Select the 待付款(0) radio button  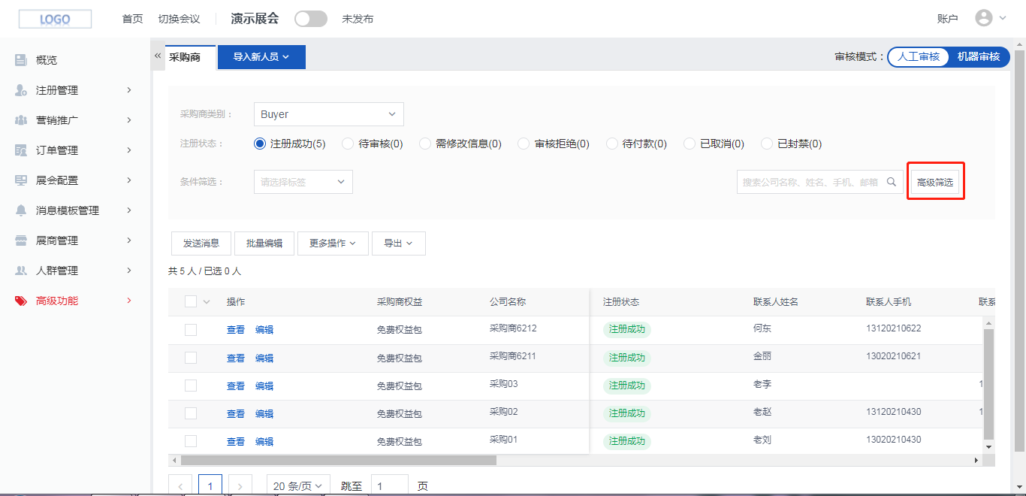click(612, 144)
